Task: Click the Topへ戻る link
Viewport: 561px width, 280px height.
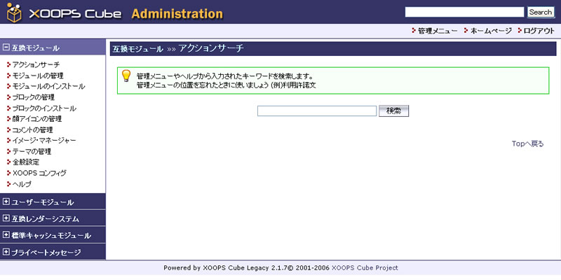Action: (x=527, y=143)
